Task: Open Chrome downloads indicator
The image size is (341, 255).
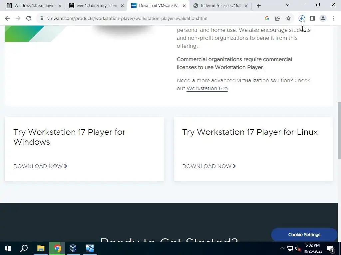Action: click(302, 19)
